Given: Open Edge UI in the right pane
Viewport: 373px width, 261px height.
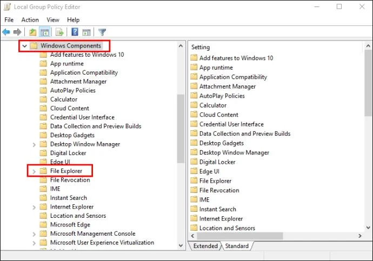Looking at the screenshot, I should 209,171.
